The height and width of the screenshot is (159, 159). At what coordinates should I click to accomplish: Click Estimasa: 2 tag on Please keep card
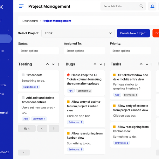(84, 91)
